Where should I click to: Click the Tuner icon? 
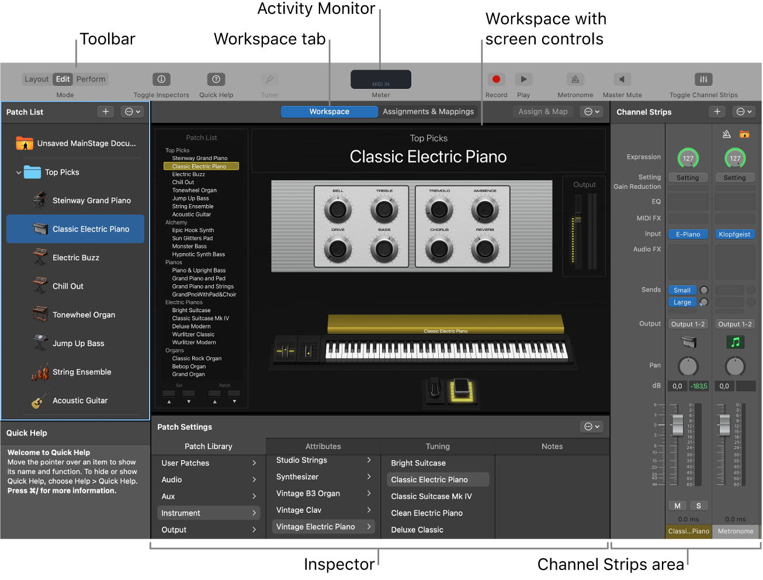269,79
